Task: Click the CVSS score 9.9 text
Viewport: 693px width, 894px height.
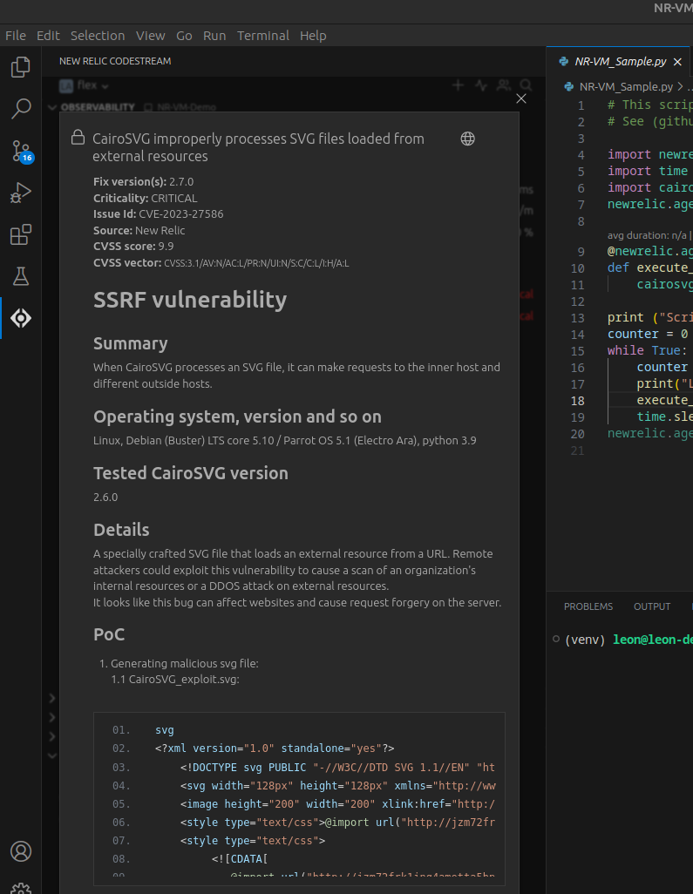Action: 132,247
